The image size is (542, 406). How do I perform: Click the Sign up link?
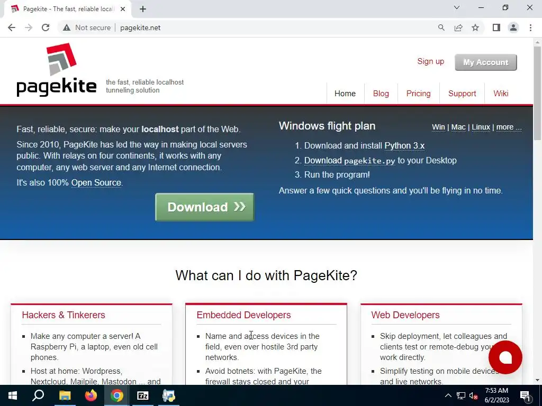(x=430, y=61)
